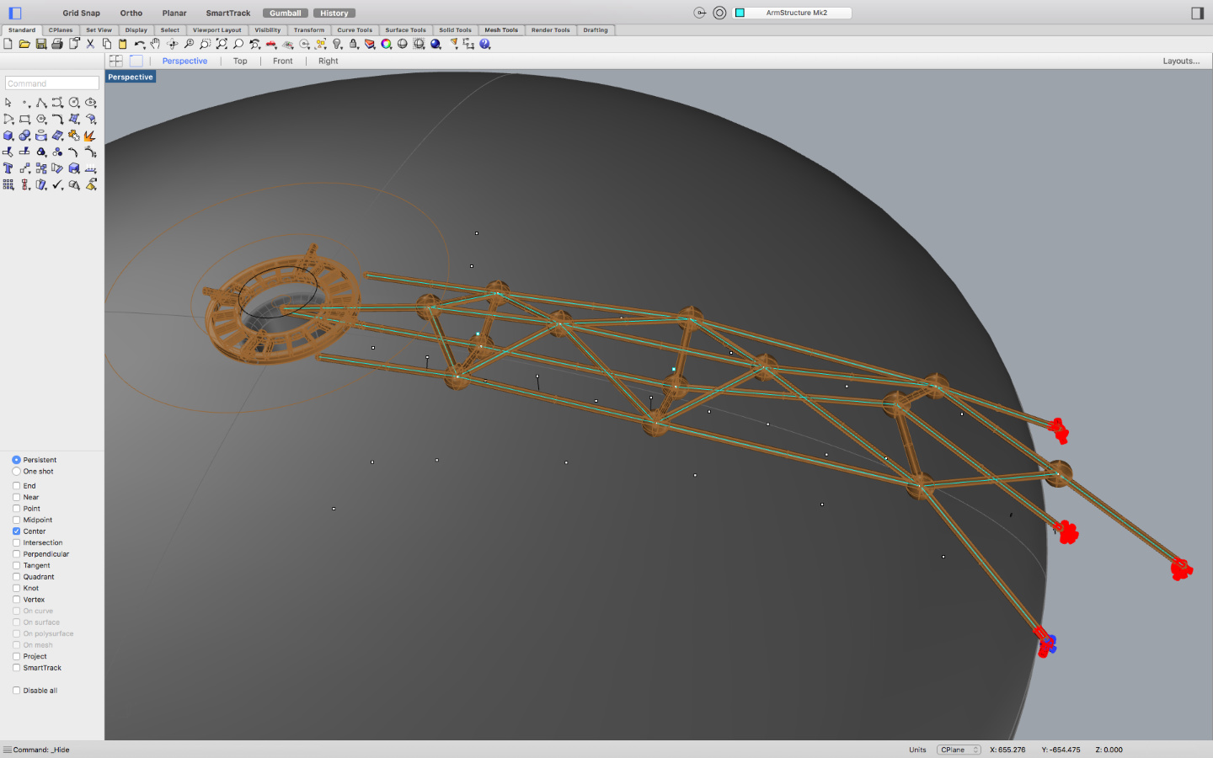Screen dimensions: 1213x758
Task: Select the Polygon tool
Action: [41, 119]
